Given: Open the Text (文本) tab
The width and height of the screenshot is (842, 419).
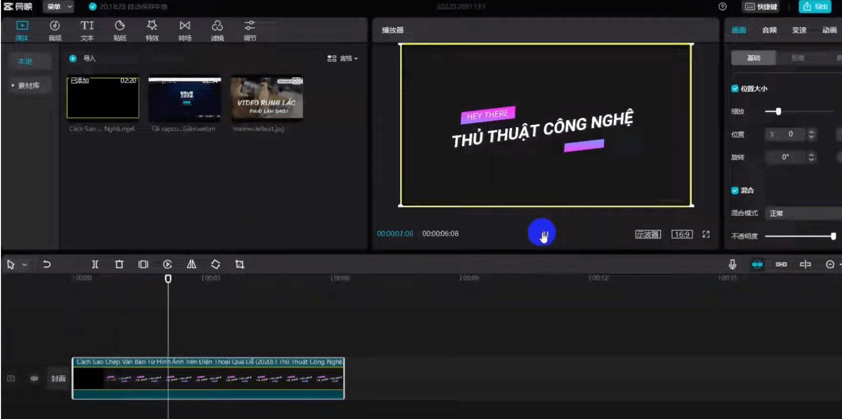Looking at the screenshot, I should [87, 31].
